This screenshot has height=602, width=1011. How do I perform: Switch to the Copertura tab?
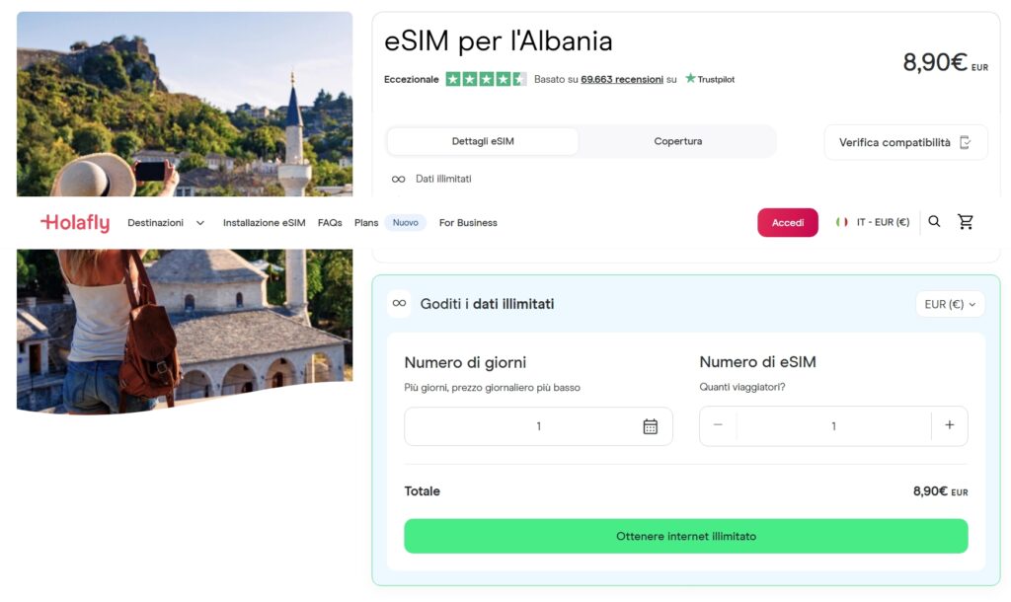coord(677,141)
